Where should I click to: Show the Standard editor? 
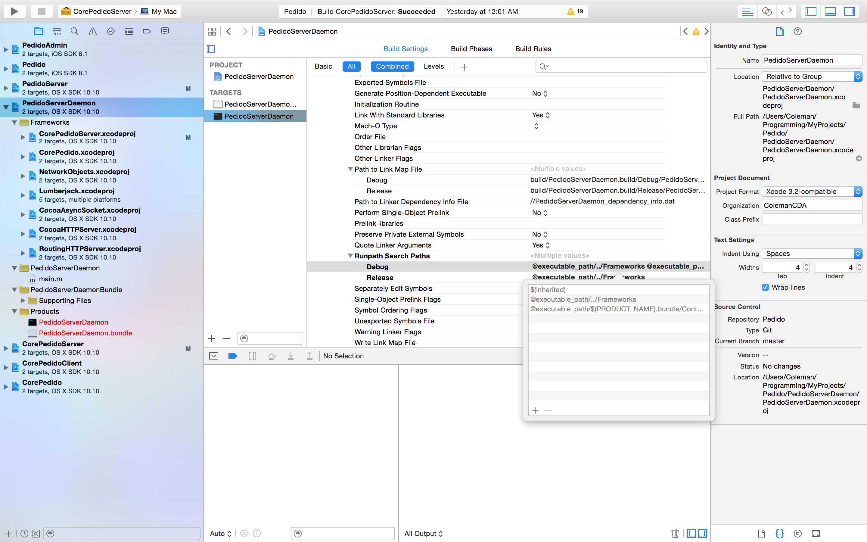pos(747,11)
